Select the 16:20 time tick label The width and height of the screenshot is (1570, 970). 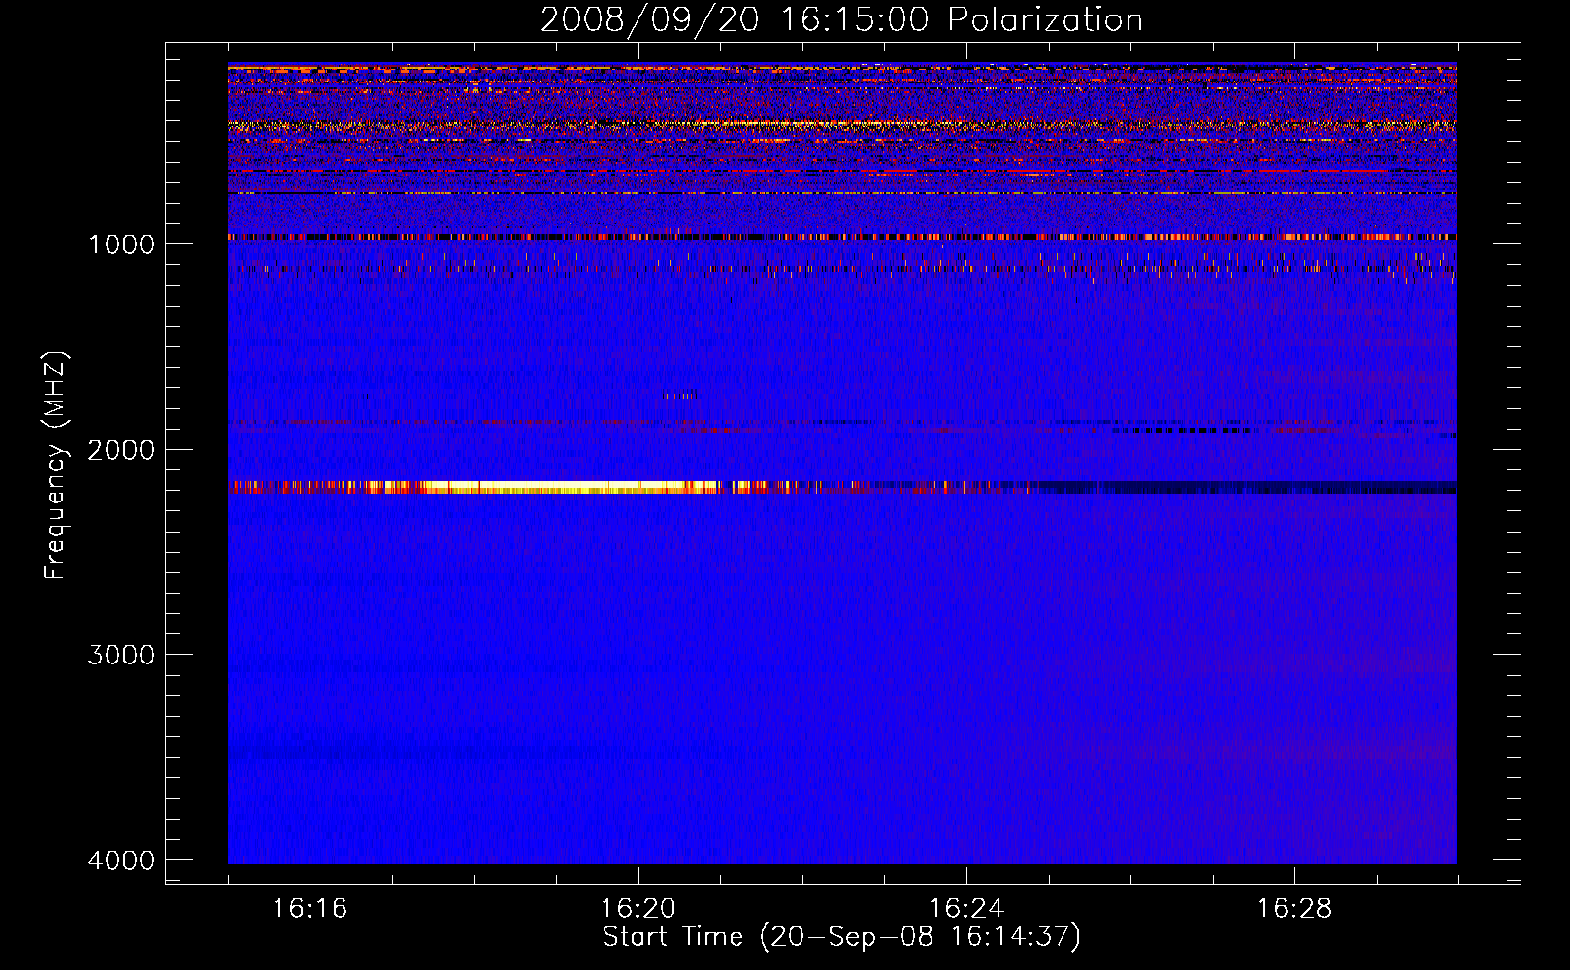tap(638, 909)
